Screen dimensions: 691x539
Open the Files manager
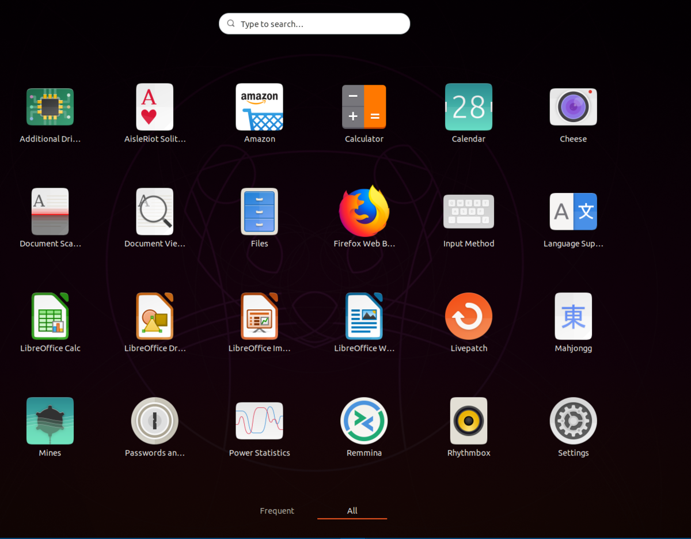pyautogui.click(x=260, y=211)
